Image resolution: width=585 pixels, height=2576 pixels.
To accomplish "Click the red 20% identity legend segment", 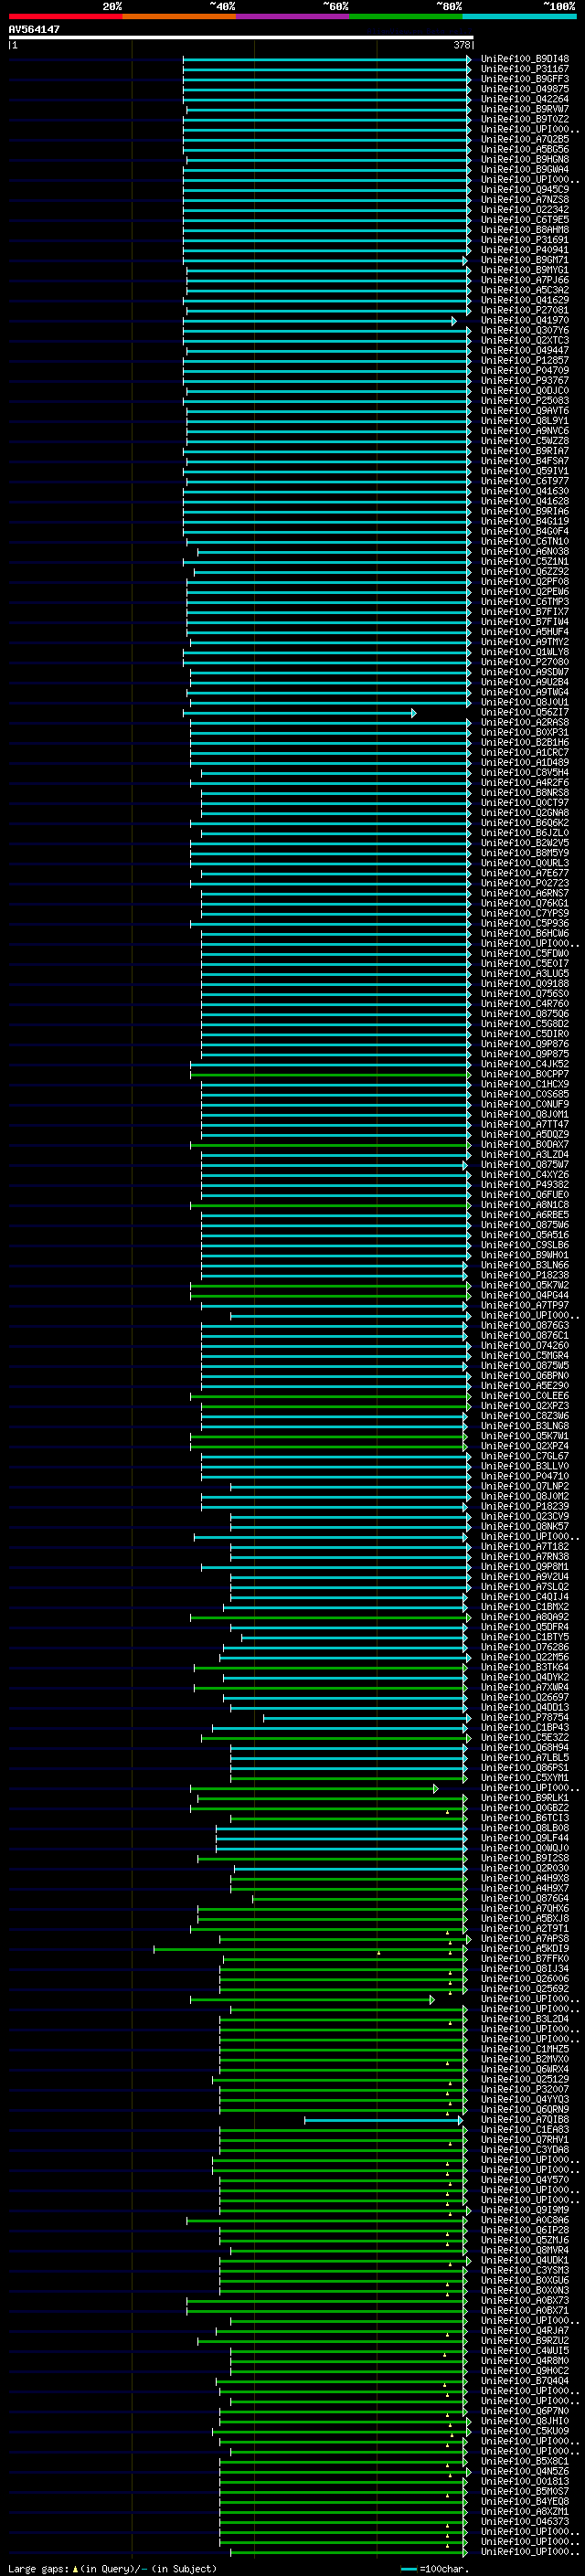I will tap(65, 16).
